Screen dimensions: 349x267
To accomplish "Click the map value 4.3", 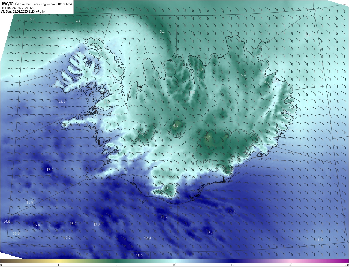I will click(x=201, y=70).
